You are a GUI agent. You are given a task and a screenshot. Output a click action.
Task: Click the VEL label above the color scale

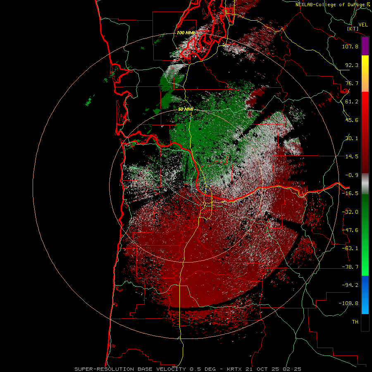tap(363, 25)
